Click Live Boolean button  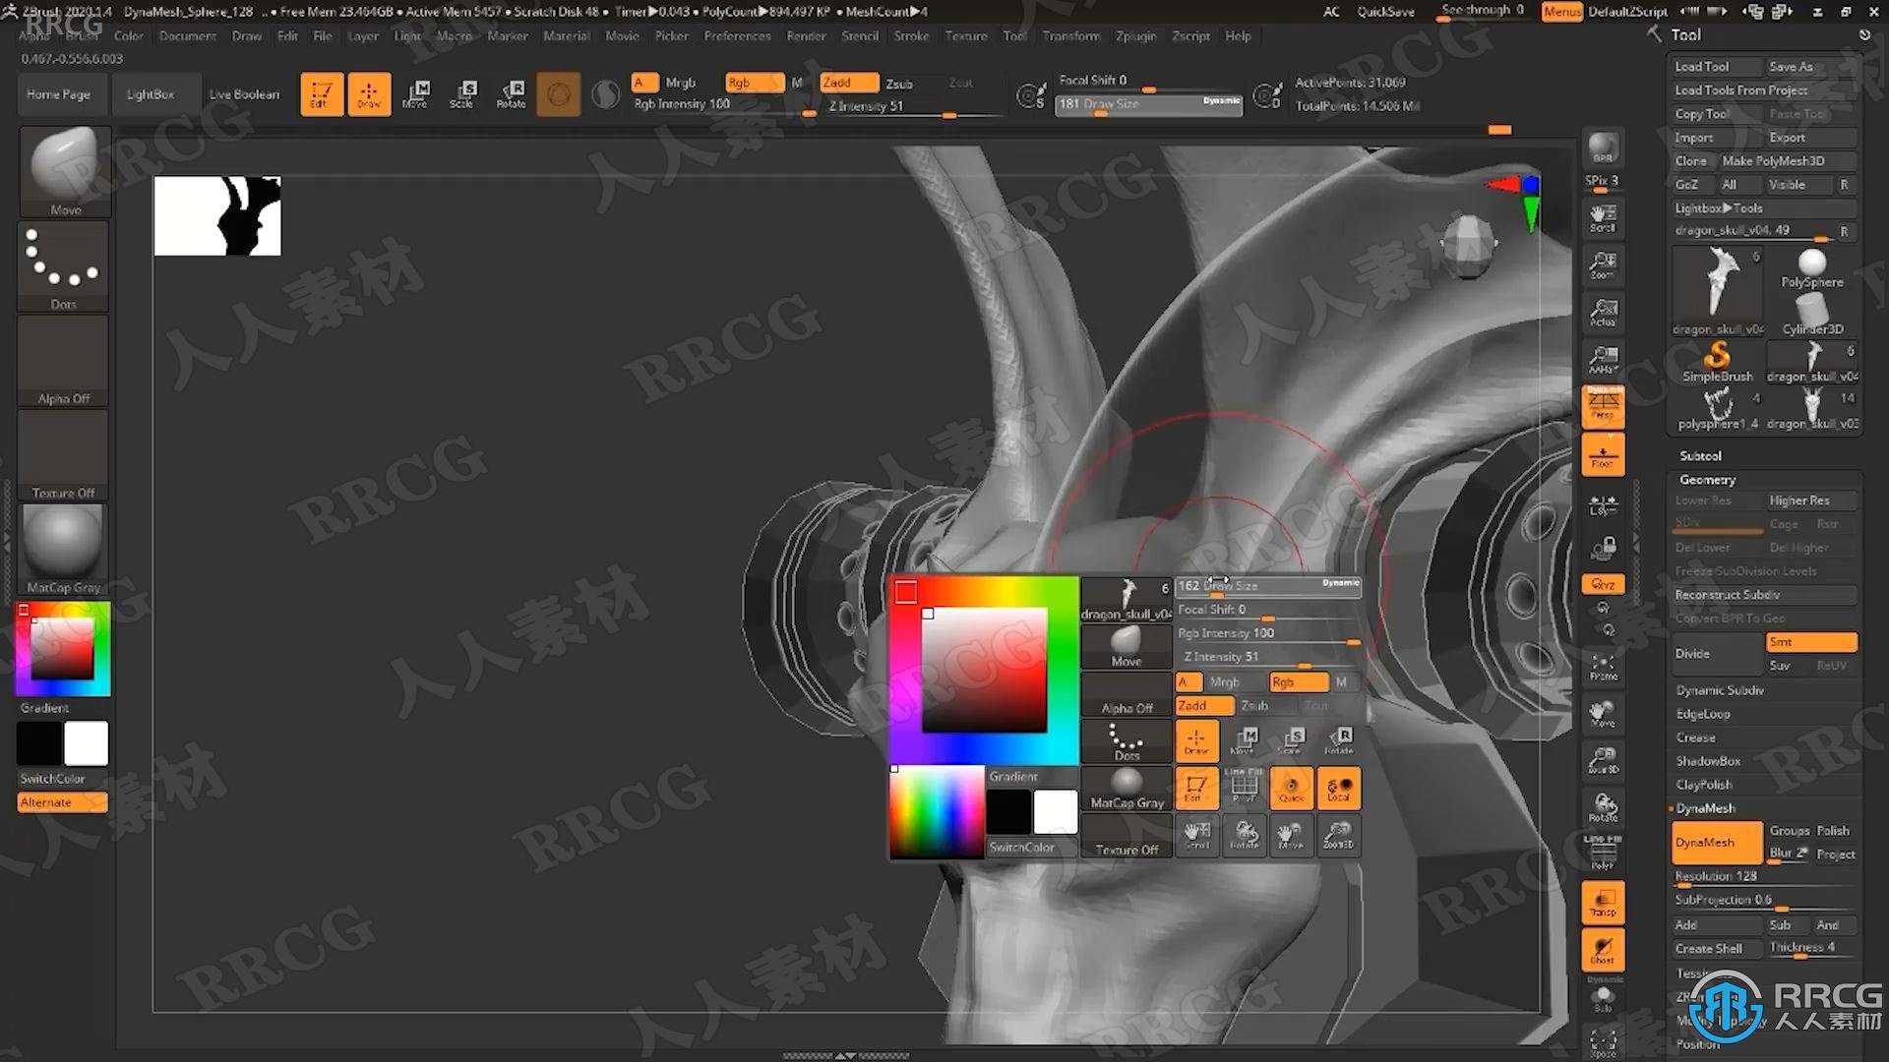(x=244, y=94)
